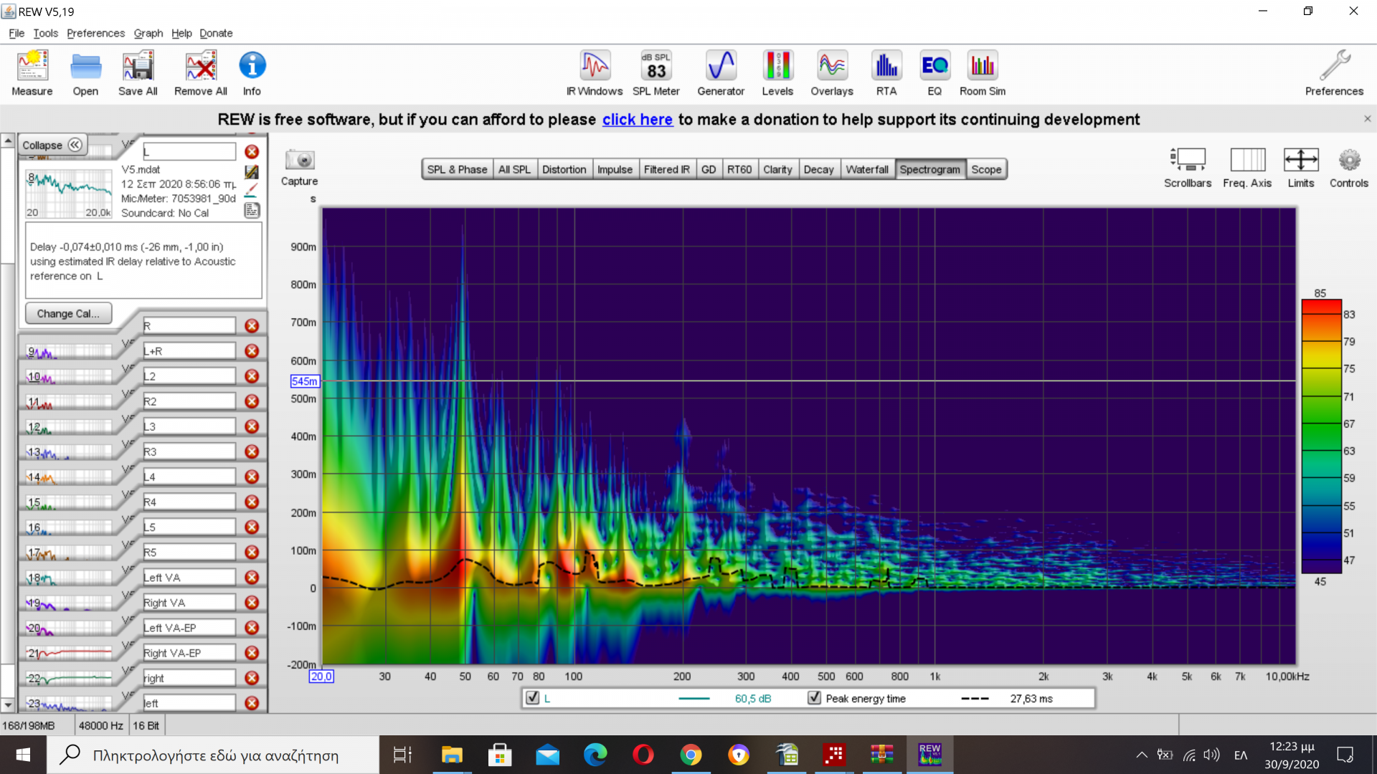Toggle graph Scrollbars
Viewport: 1377px width, 774px height.
[x=1188, y=168]
